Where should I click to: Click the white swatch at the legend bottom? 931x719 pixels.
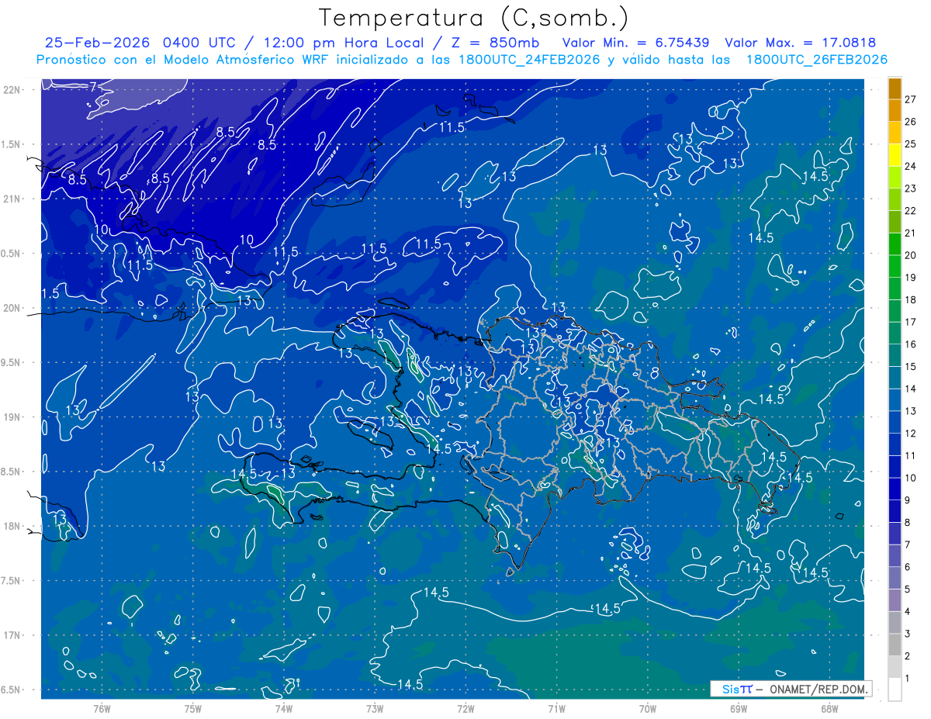[895, 690]
